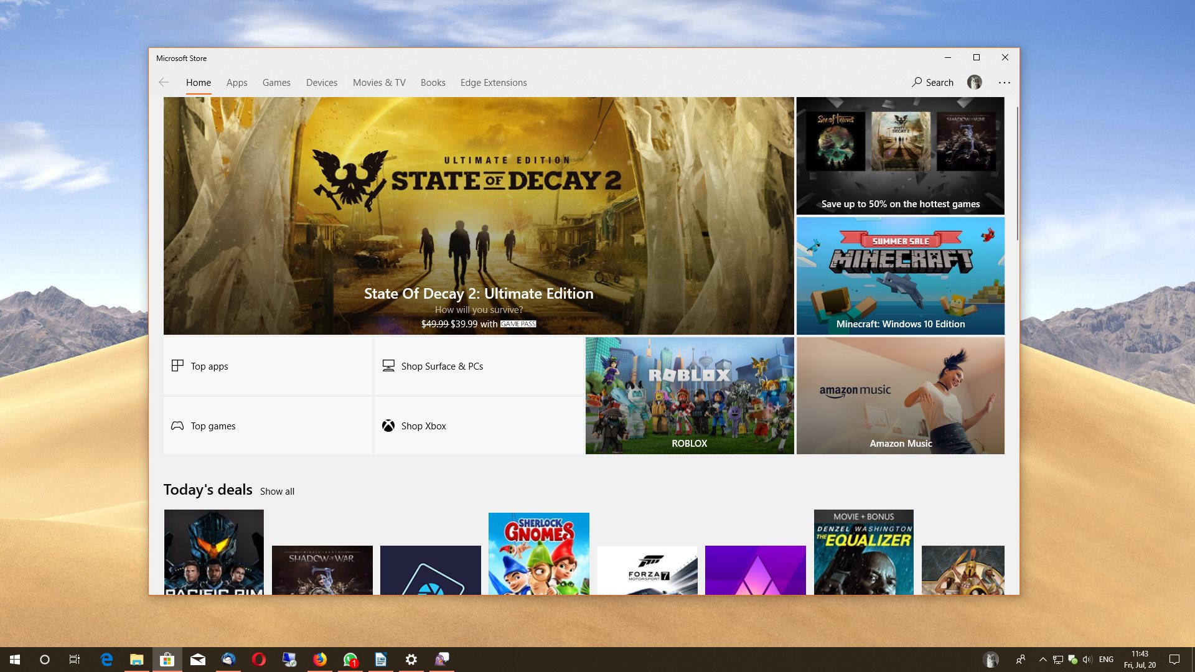The height and width of the screenshot is (672, 1195).
Task: Open the volume control in system tray
Action: click(x=1087, y=660)
